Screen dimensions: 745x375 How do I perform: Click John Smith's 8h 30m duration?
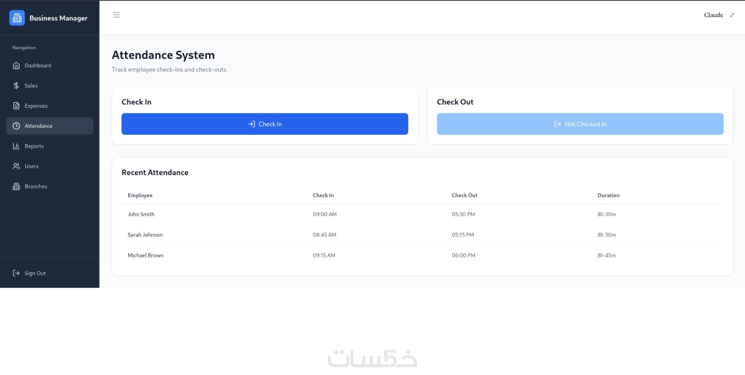(x=607, y=214)
